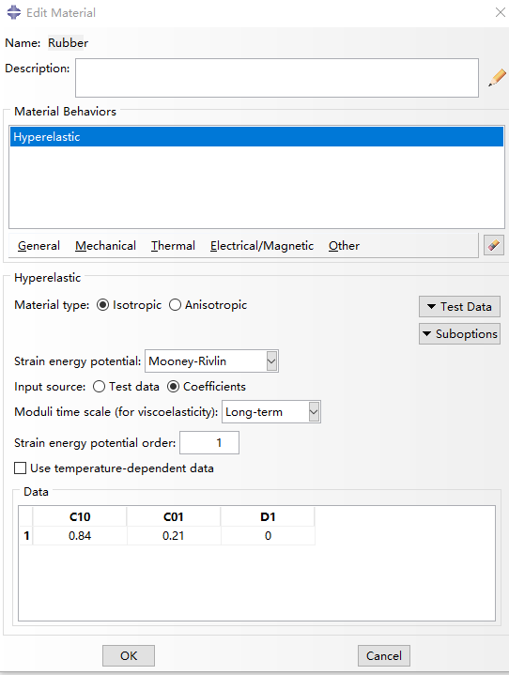Click the OK button
509x675 pixels.
pos(129,655)
